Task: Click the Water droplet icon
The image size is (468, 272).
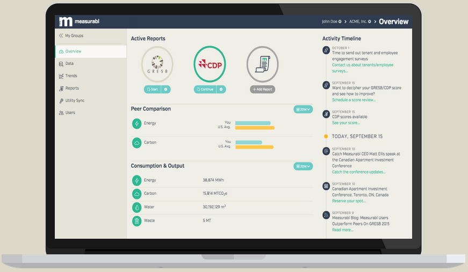Action: 136,207
